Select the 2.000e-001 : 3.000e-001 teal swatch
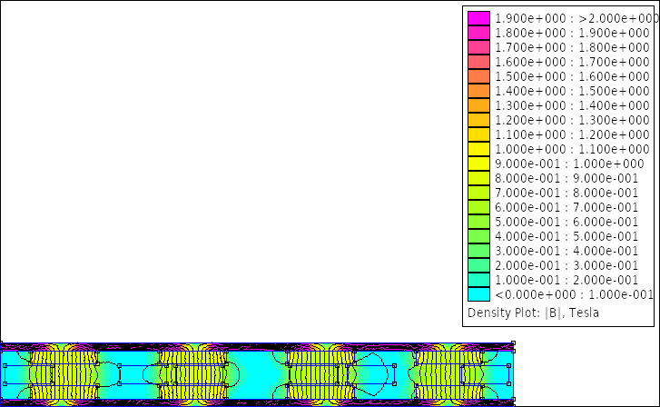The height and width of the screenshot is (407, 660). click(x=478, y=265)
